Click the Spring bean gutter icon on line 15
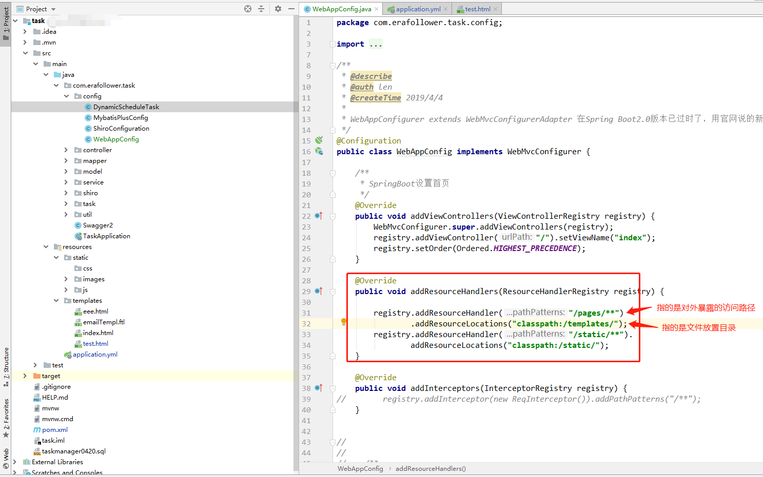 [319, 140]
